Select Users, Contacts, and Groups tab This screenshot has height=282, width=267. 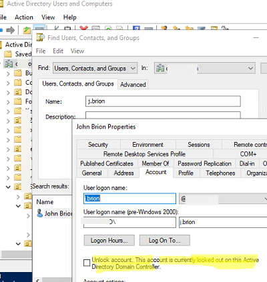coord(78,84)
